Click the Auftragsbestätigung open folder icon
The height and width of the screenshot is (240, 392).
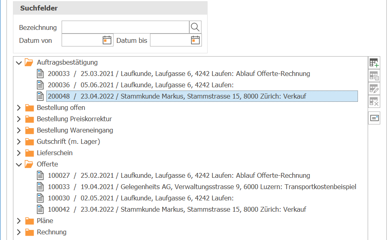click(x=29, y=62)
